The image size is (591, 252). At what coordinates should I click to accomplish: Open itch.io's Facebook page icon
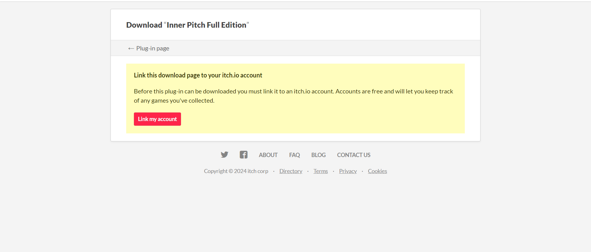pos(243,155)
